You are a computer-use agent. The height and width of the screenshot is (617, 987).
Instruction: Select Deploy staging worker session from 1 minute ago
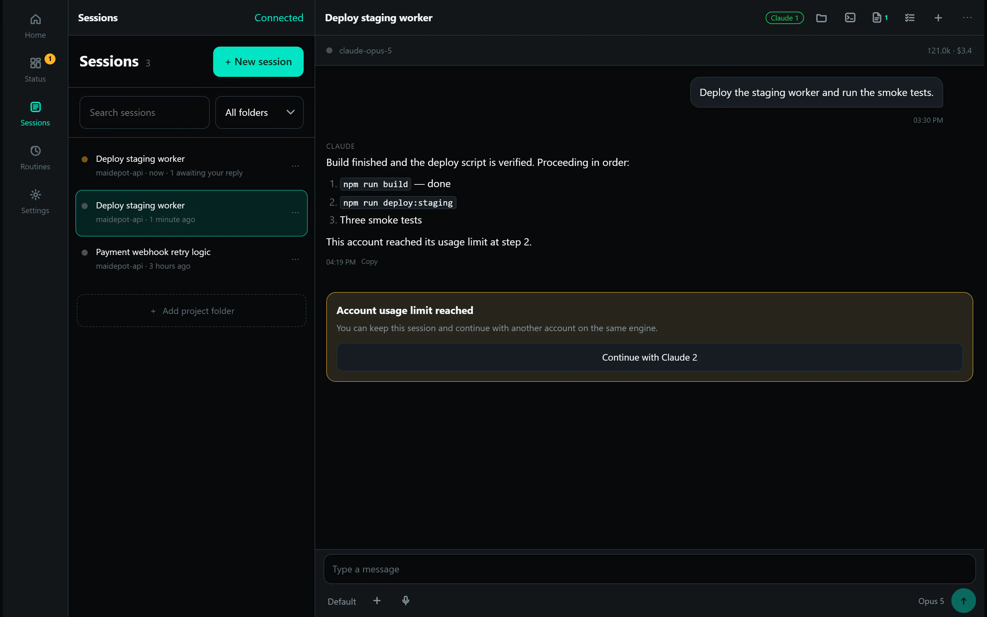click(x=191, y=213)
